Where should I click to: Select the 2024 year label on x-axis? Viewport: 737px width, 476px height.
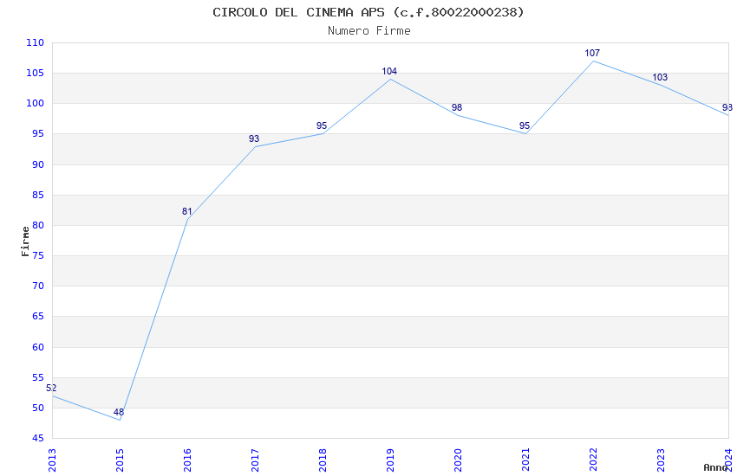click(x=729, y=460)
